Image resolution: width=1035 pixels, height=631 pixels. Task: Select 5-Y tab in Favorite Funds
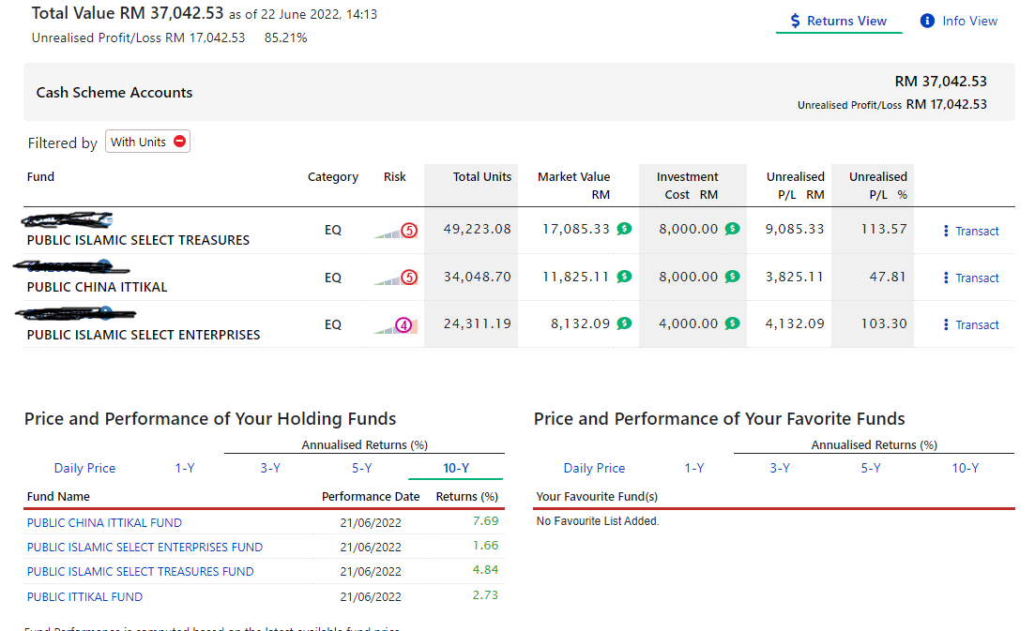tap(871, 468)
